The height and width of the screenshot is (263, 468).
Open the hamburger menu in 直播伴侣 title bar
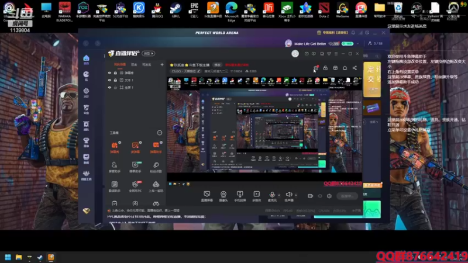pyautogui.click(x=336, y=54)
